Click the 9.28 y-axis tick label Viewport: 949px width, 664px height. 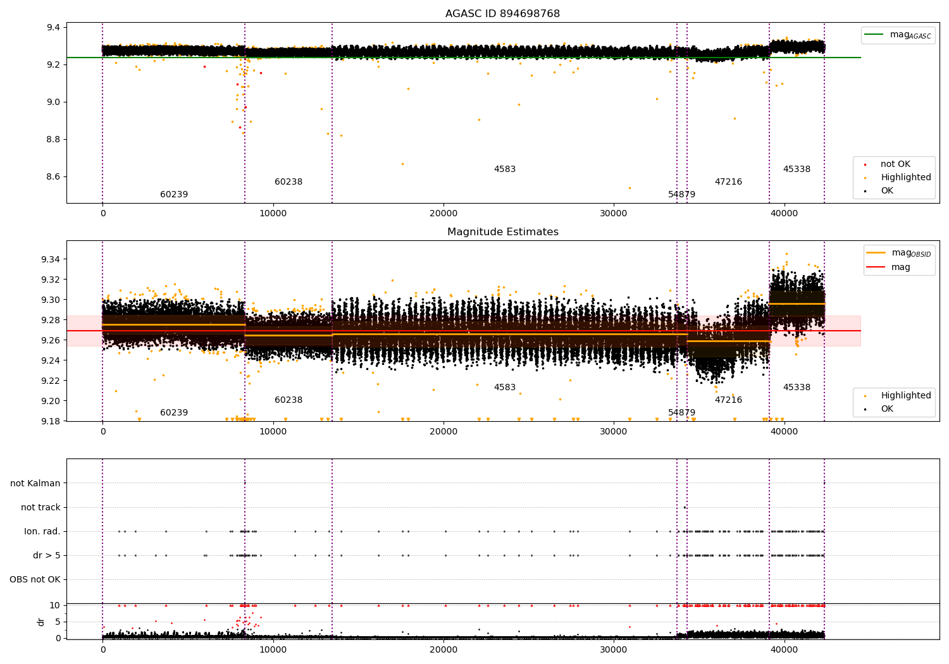[x=51, y=320]
